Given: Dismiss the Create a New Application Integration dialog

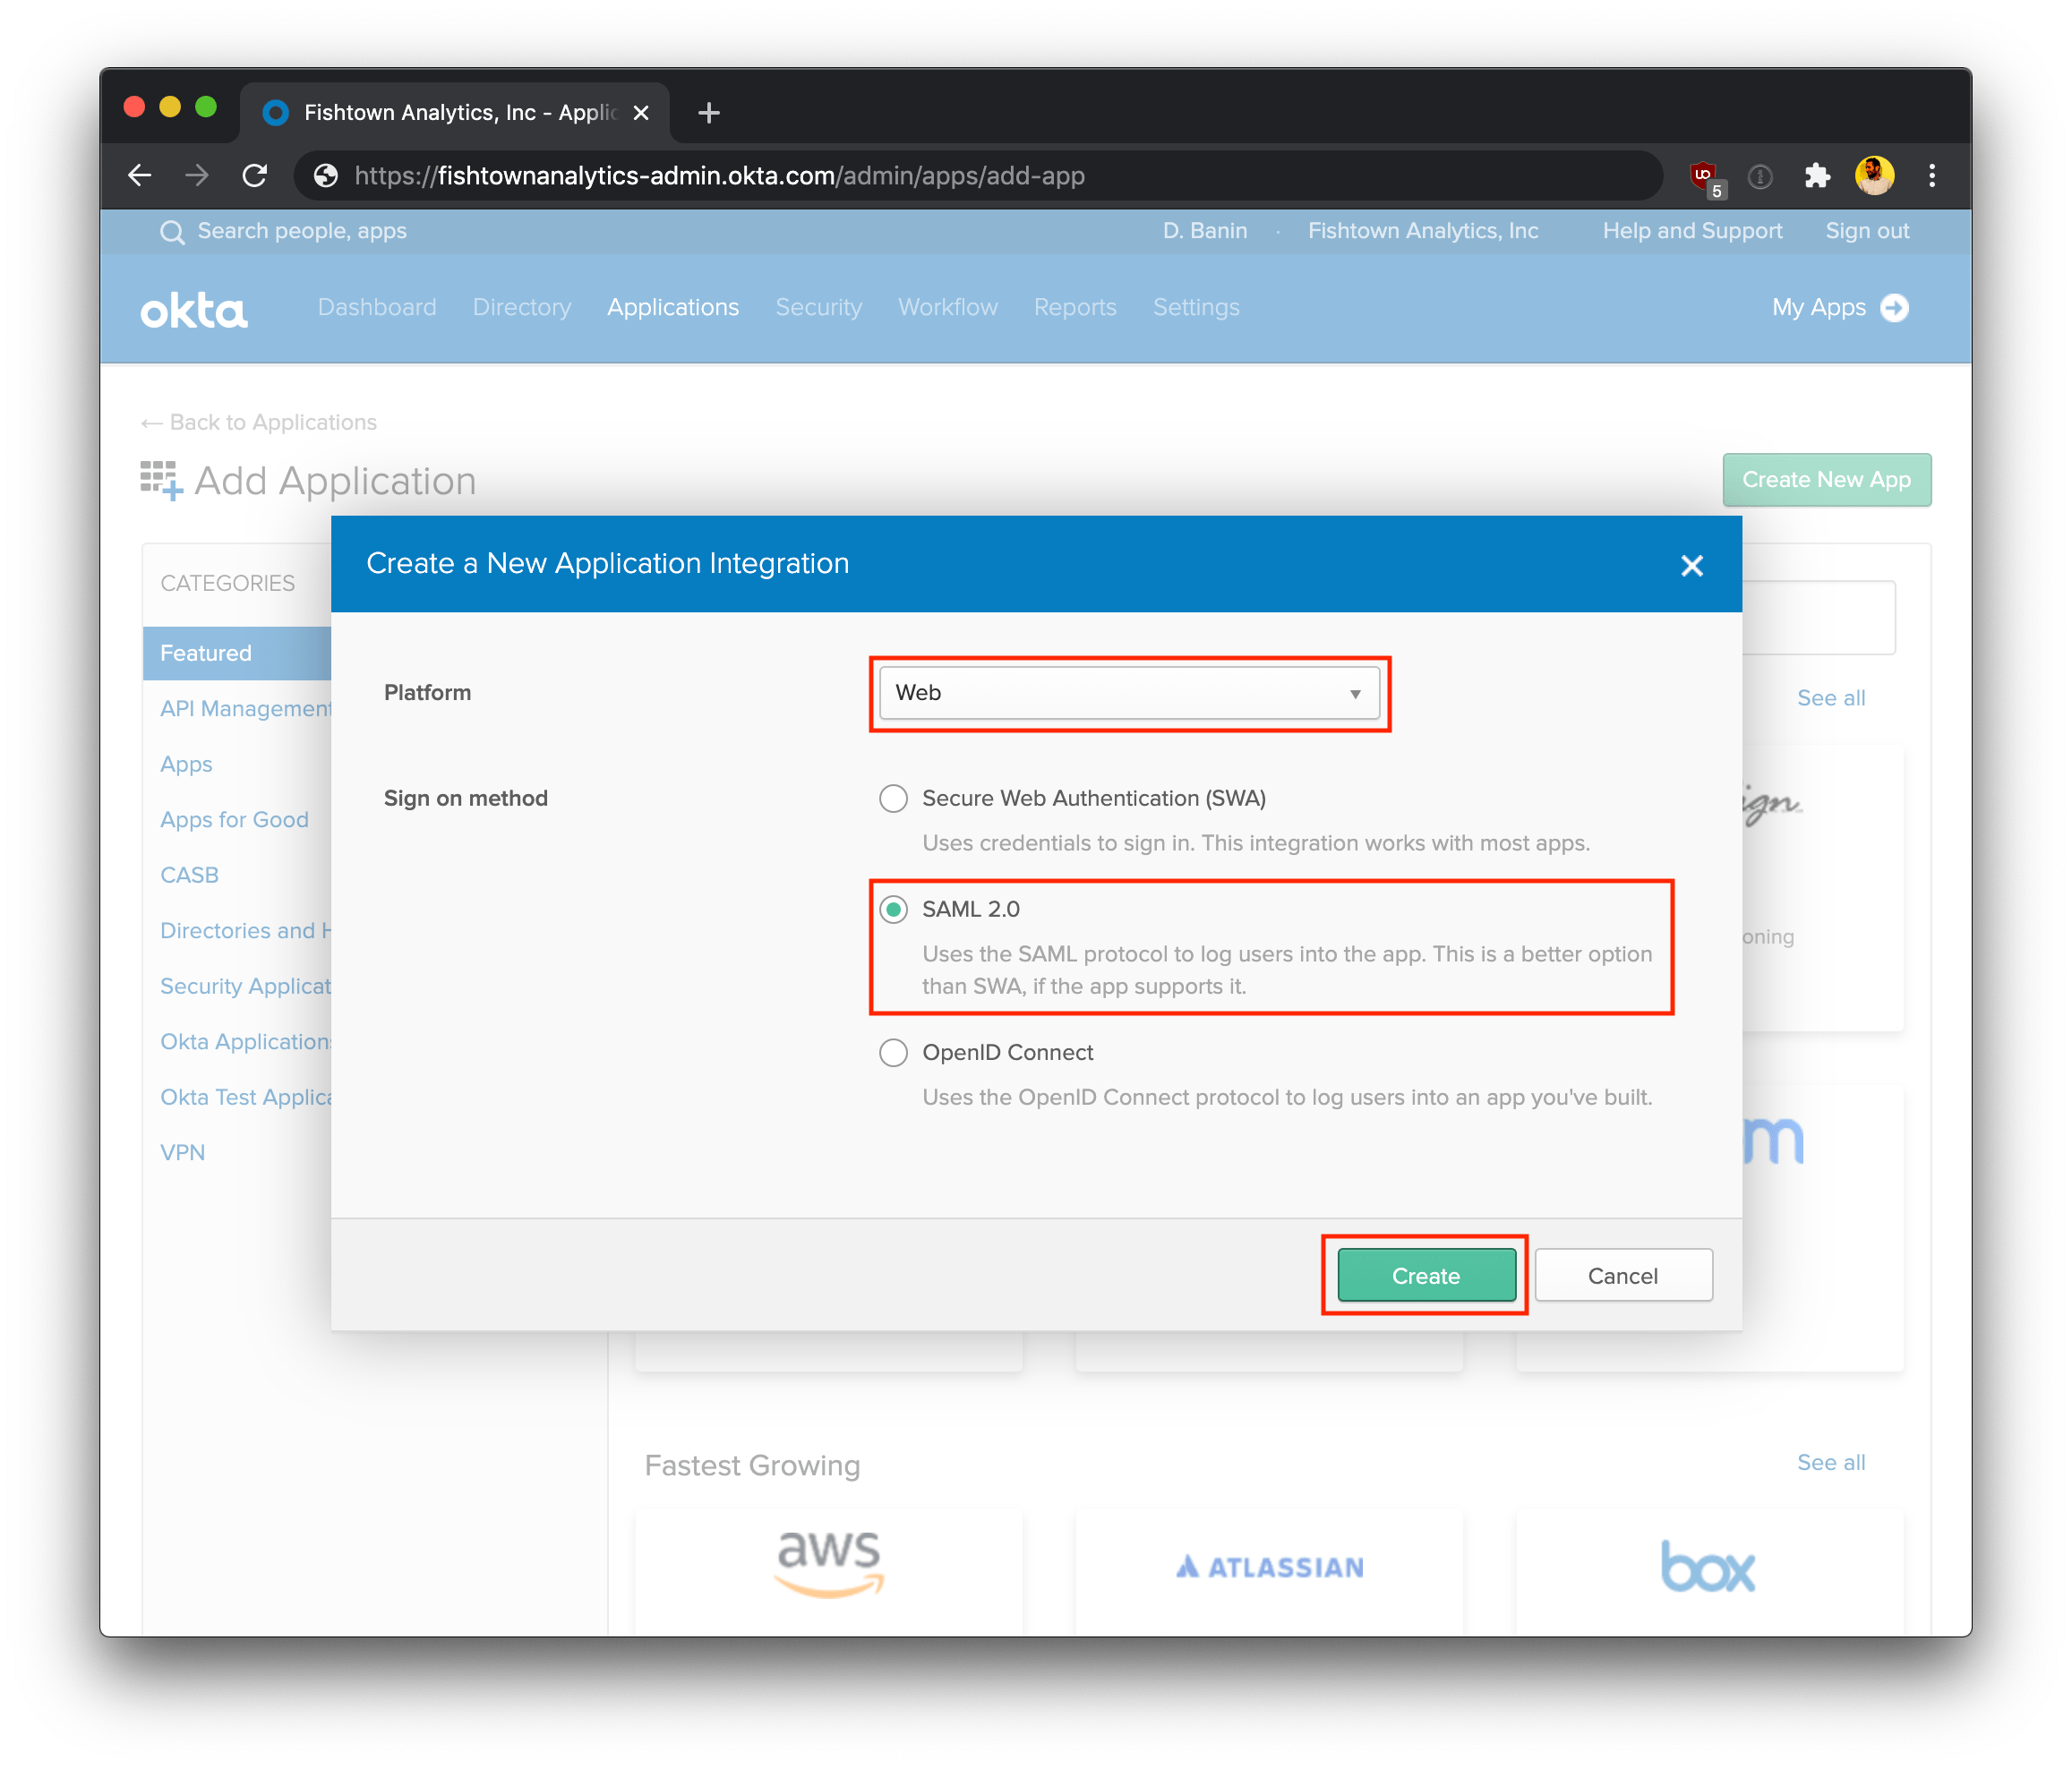Looking at the screenshot, I should tap(1691, 565).
